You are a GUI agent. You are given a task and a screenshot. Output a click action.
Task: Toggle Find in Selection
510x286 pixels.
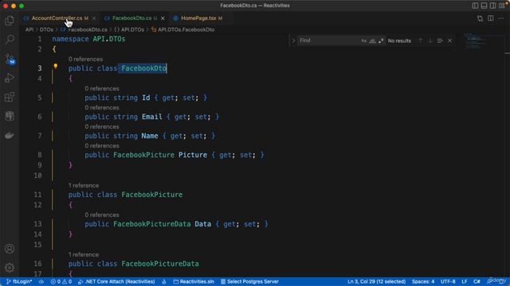(x=440, y=41)
